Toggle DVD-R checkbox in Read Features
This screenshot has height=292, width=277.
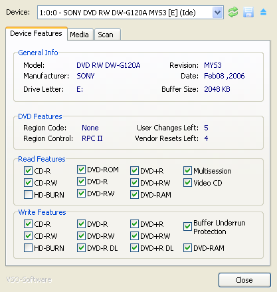click(81, 182)
